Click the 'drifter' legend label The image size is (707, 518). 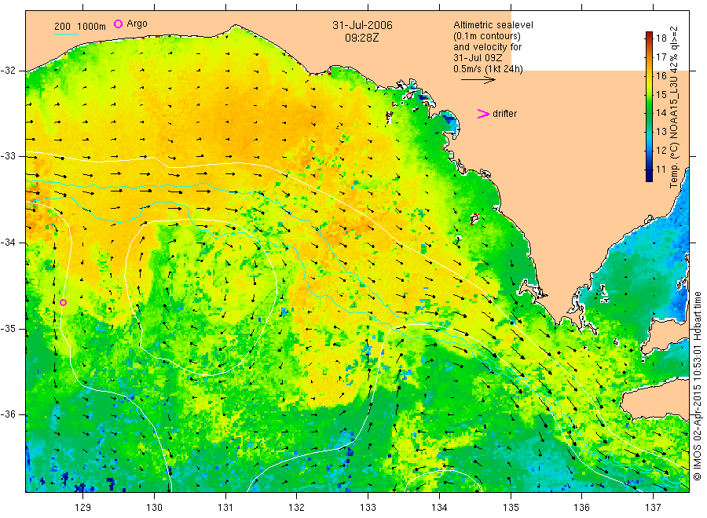(x=504, y=114)
